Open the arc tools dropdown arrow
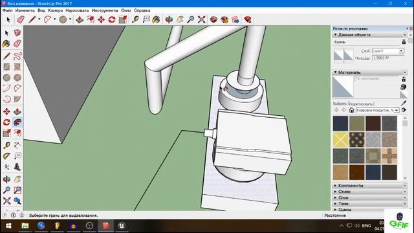 coord(54,19)
